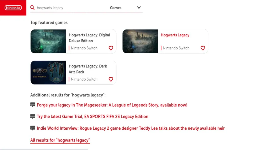Click the red search magnifier icon
This screenshot has height=150, width=266.
click(x=32, y=8)
